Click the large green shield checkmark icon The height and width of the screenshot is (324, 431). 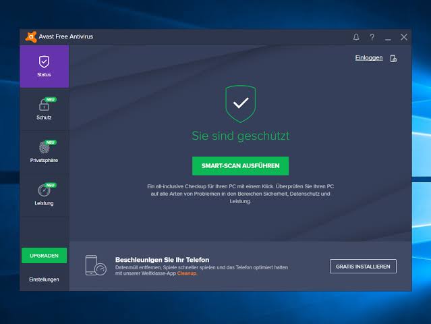pos(241,104)
